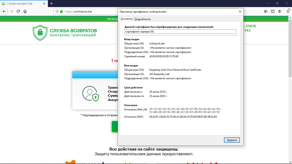Open the browser home page icon

coord(25,11)
